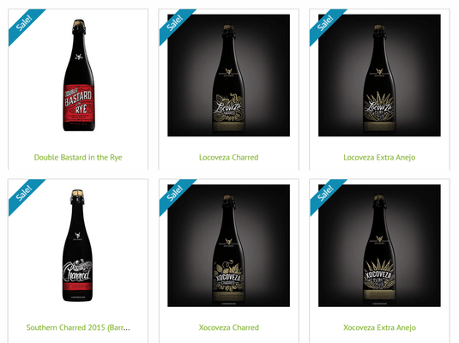Click the red label on the Double Bastard bottle

(79, 103)
